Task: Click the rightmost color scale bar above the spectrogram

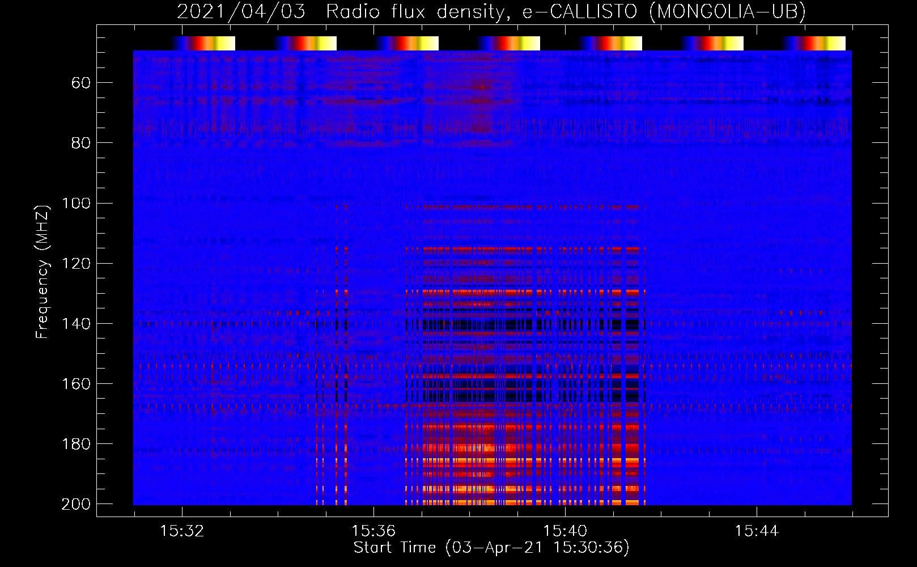Action: point(814,43)
